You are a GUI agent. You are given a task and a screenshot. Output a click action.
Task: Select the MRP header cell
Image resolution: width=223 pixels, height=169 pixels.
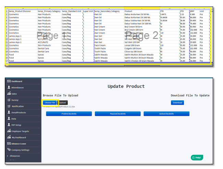195,11
